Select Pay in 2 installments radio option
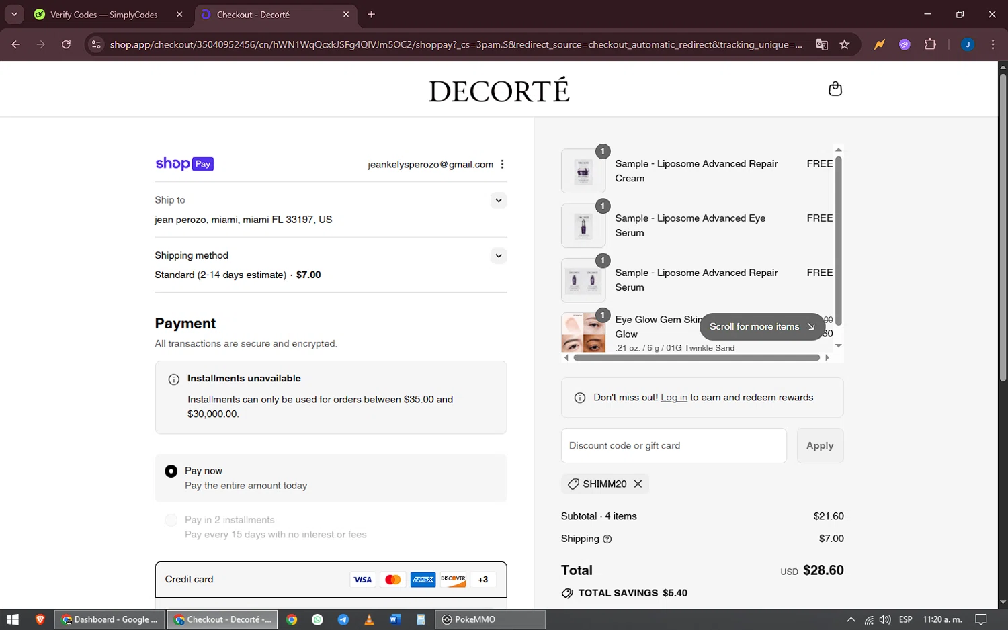The width and height of the screenshot is (1008, 630). (x=171, y=520)
